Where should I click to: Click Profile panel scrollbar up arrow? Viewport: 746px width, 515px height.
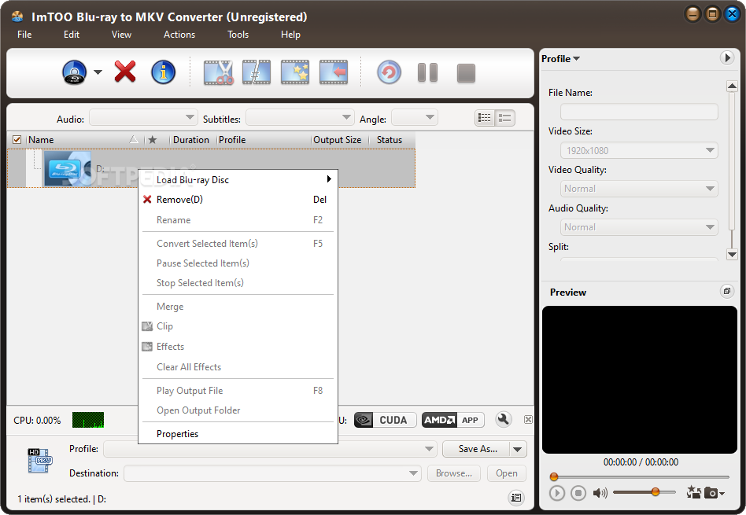point(732,86)
